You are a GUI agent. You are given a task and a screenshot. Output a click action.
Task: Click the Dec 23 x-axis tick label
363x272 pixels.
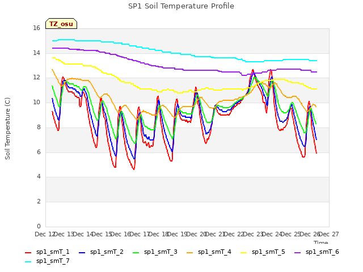(x=253, y=234)
